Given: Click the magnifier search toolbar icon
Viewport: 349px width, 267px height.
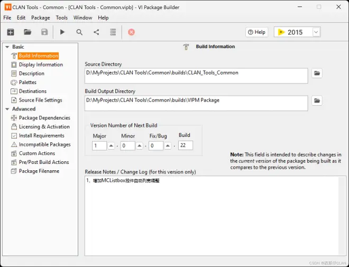Looking at the screenshot, I should [79, 32].
